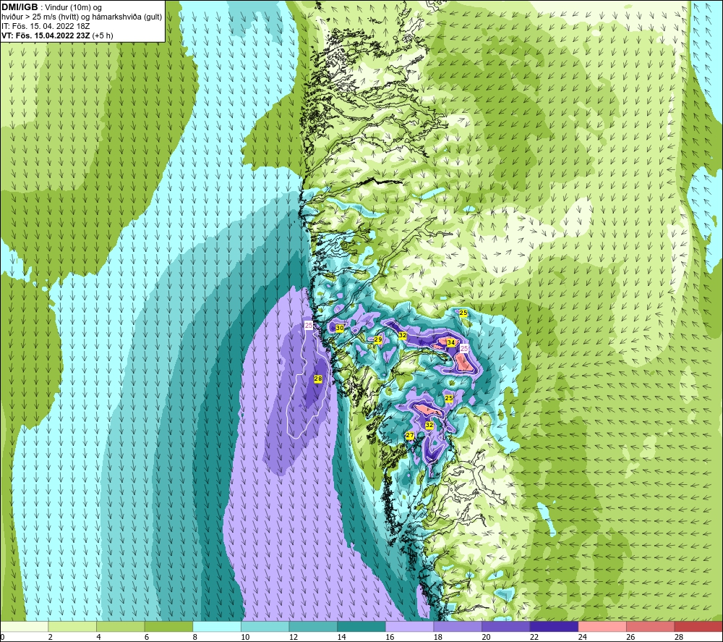Screen dimensions: 723x642
Task: Click the "32" label just above the 27 label
Action: (429, 425)
